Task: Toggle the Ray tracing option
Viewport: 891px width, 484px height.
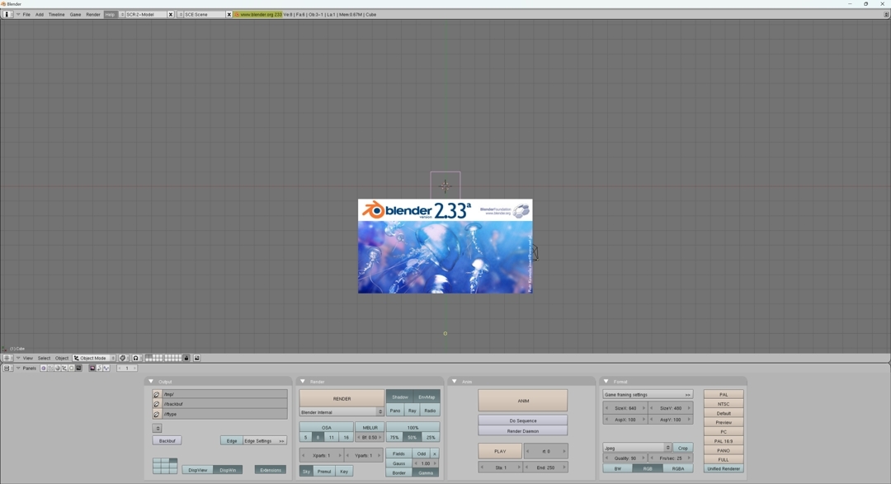Action: (412, 410)
